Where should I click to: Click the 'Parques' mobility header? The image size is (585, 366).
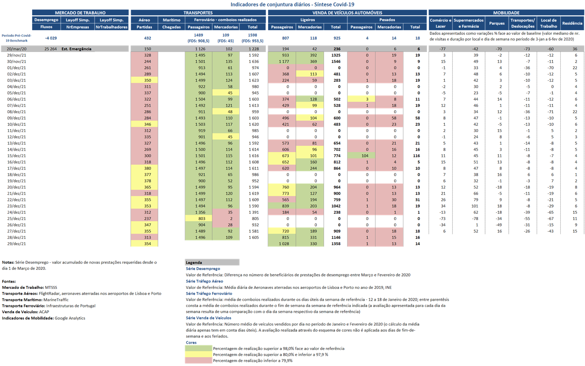tap(497, 23)
